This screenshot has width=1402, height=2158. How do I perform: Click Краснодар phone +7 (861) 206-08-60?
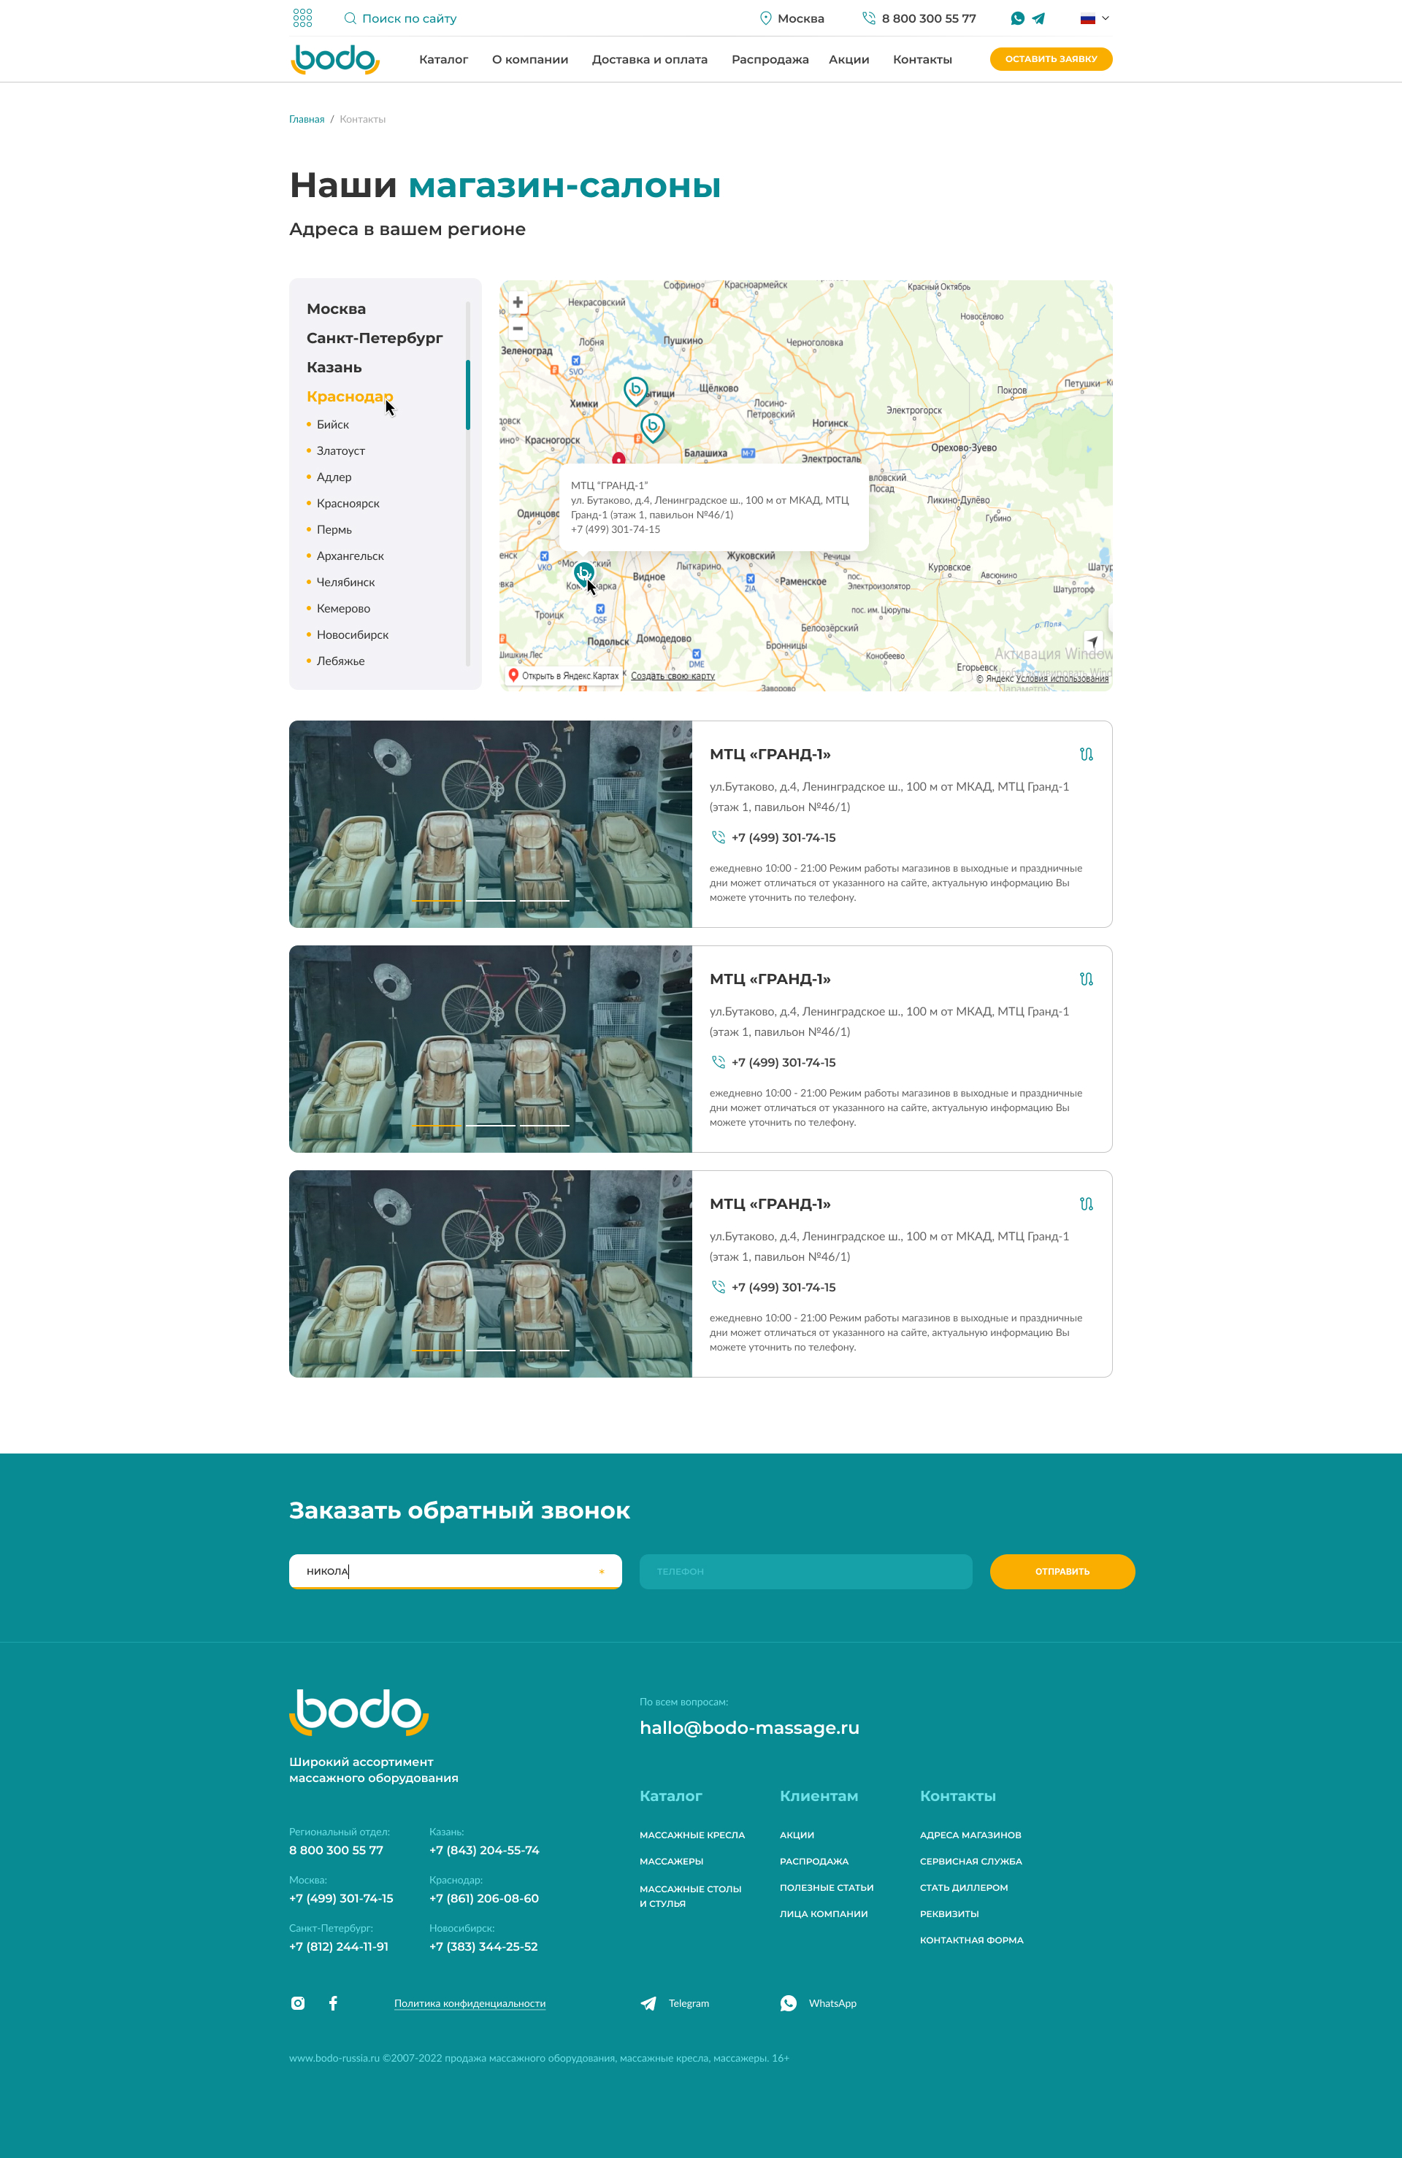click(484, 1899)
